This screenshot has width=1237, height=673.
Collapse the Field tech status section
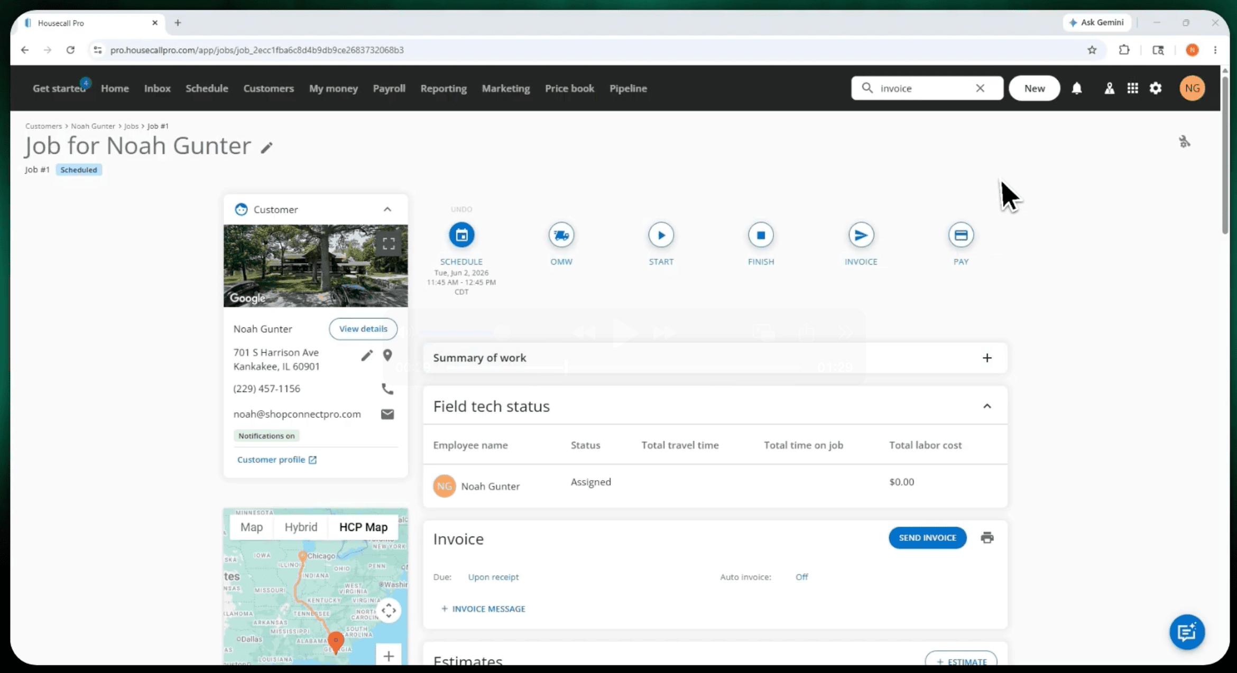point(987,406)
